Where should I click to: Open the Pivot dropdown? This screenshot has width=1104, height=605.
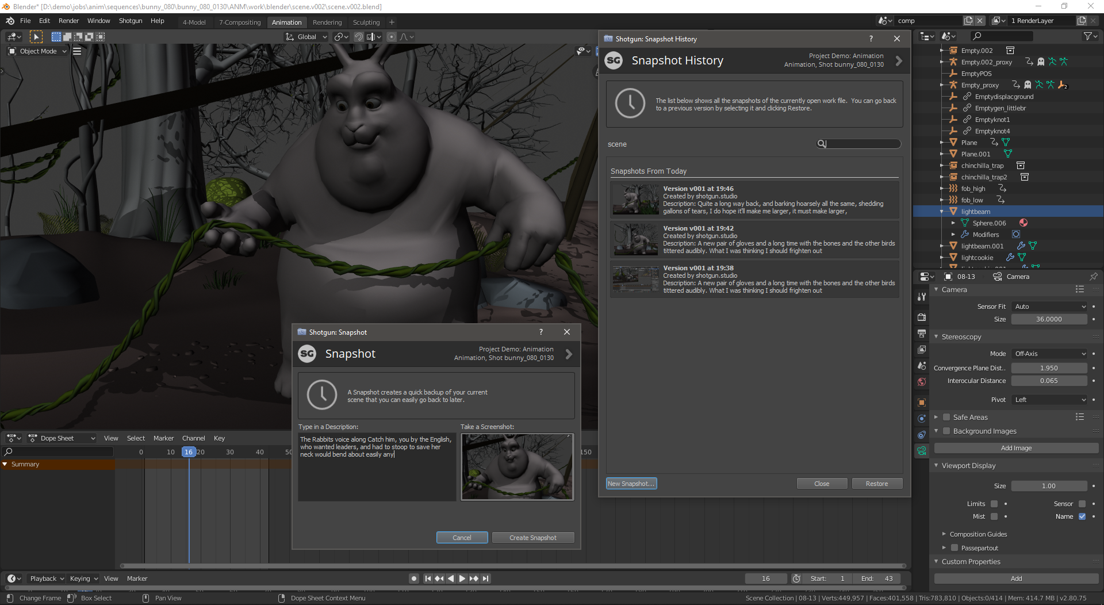tap(1049, 400)
